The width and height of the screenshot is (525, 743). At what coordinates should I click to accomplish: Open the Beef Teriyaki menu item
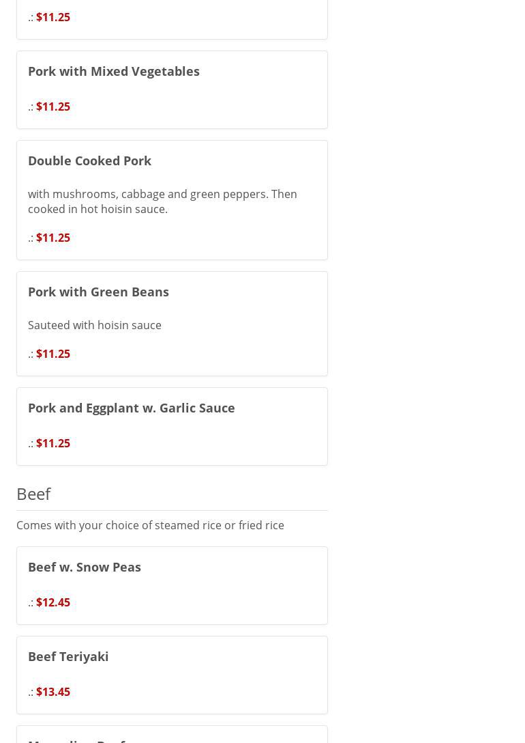click(68, 656)
